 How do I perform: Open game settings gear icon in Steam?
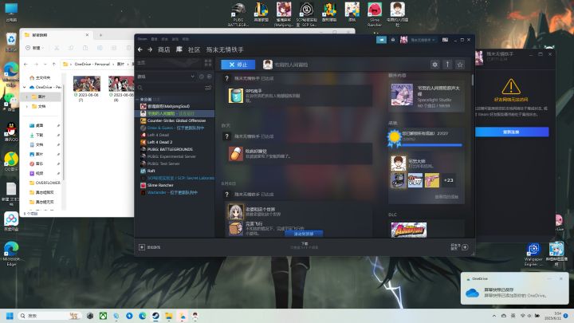pyautogui.click(x=435, y=65)
